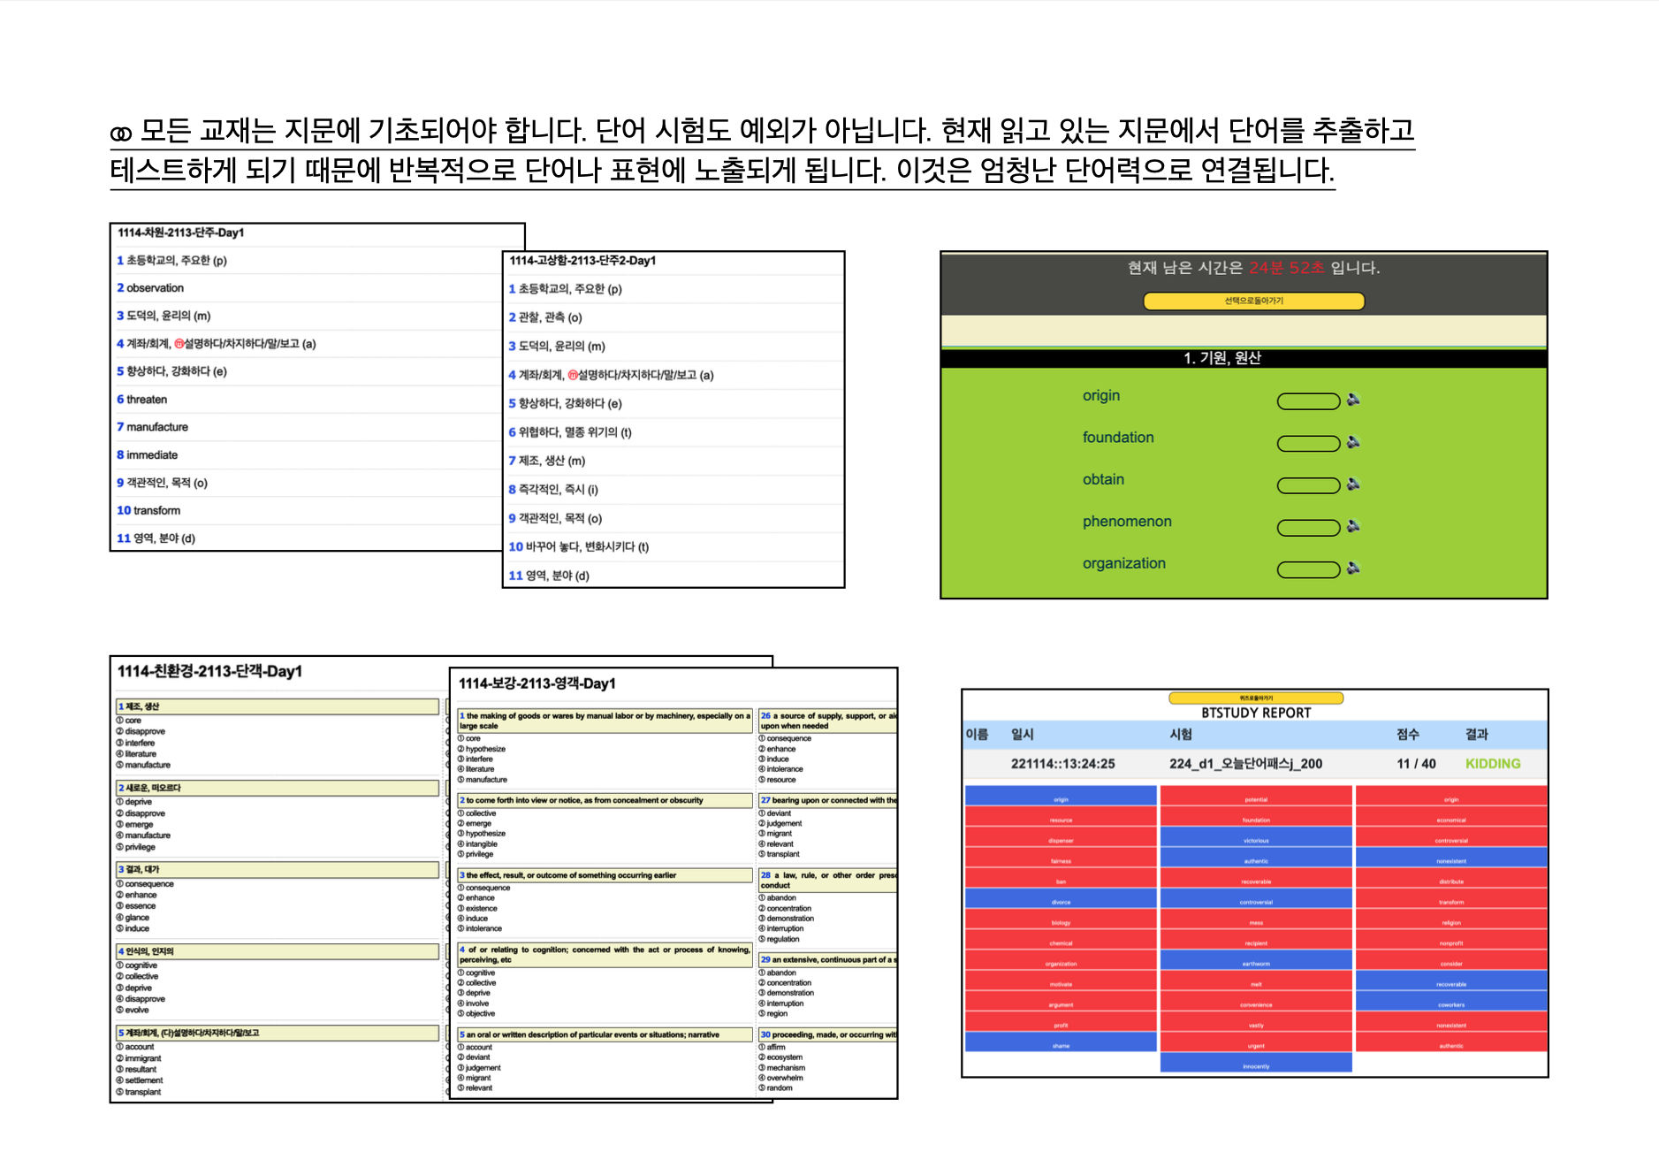Pick 'emerge' under 'to come forth into view'
Viewport: 1659px width, 1175px height.
[478, 823]
